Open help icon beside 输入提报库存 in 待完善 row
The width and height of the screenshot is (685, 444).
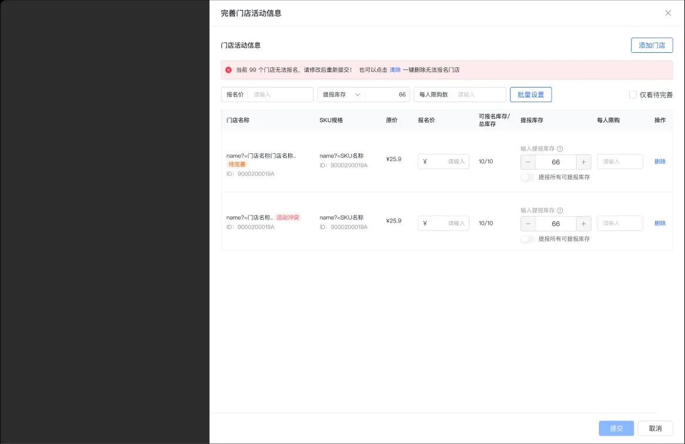pos(560,149)
